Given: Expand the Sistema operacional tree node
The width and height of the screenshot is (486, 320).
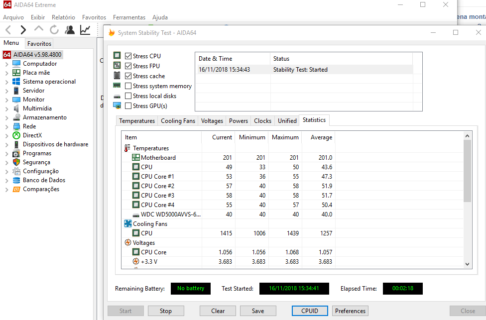Looking at the screenshot, I should coord(7,82).
